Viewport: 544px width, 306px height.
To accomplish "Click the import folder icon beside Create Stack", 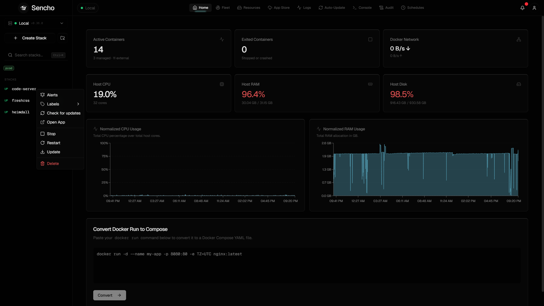I will 63,38.
